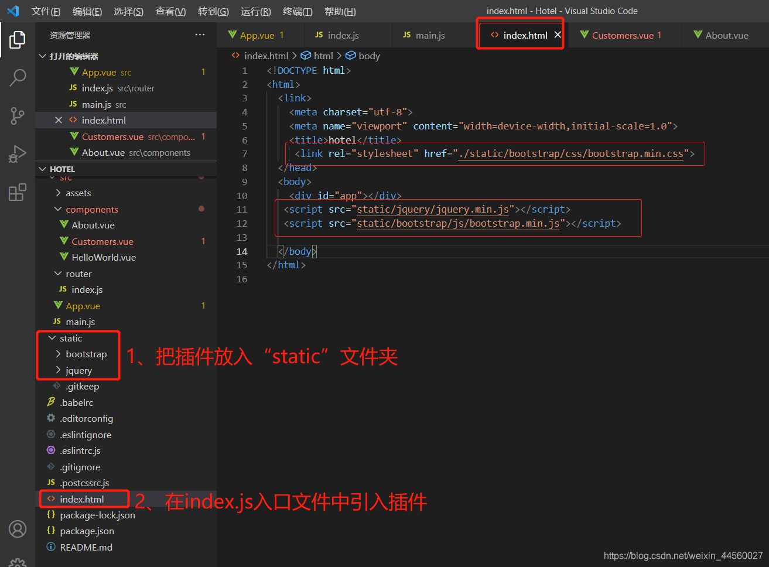Select About.vue src\components in open editors
769x567 pixels.
[126, 152]
